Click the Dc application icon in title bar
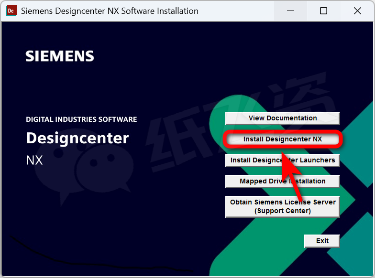The height and width of the screenshot is (278, 375). click(11, 11)
